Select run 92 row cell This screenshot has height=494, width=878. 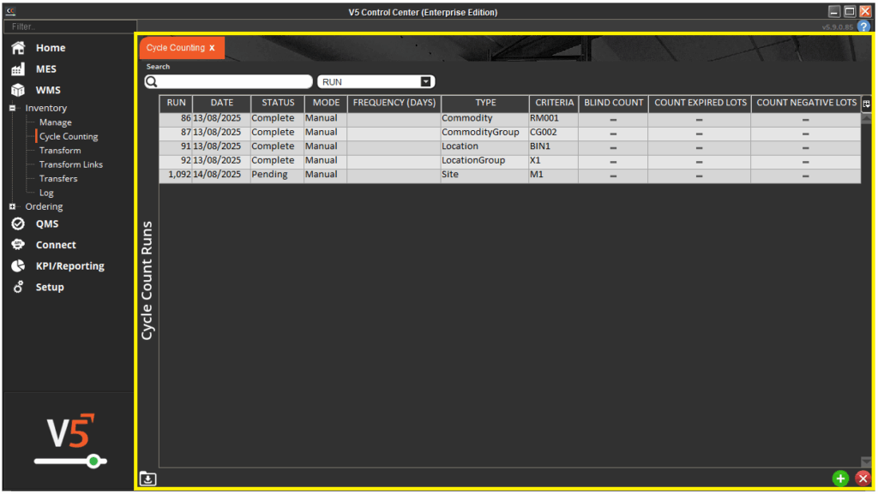tap(176, 160)
